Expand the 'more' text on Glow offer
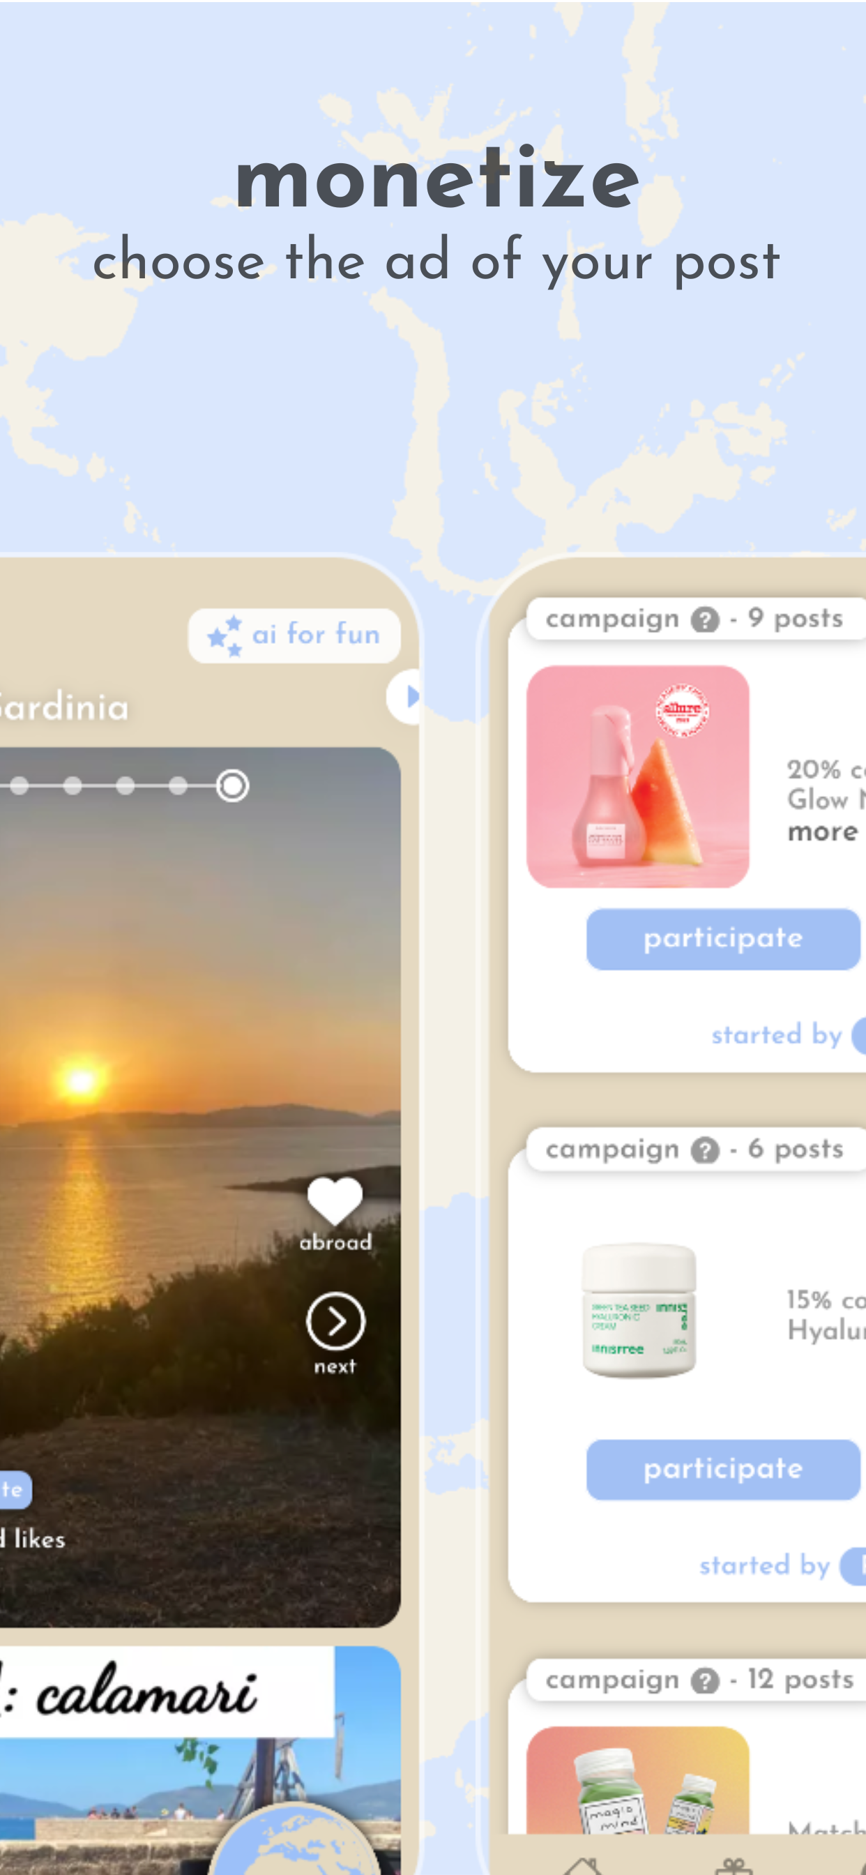 (x=822, y=831)
